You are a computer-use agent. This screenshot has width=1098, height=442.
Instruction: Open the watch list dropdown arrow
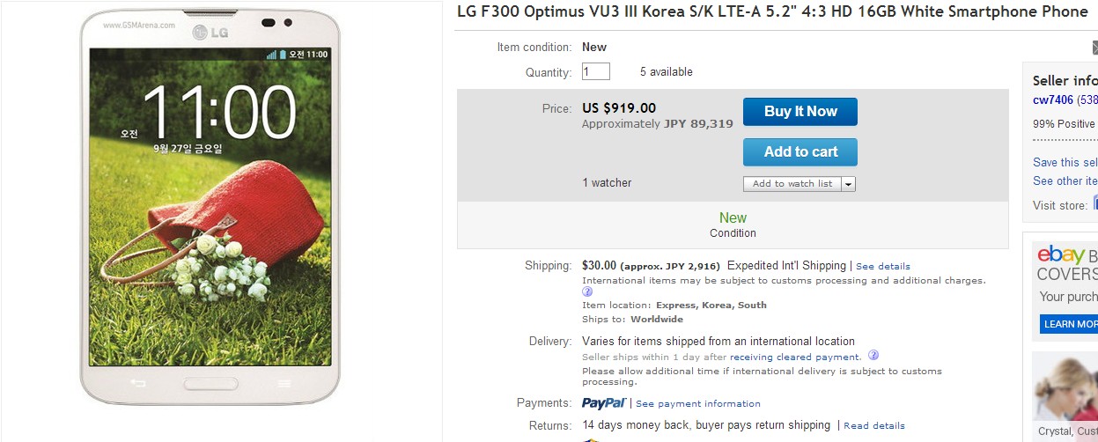click(x=848, y=184)
